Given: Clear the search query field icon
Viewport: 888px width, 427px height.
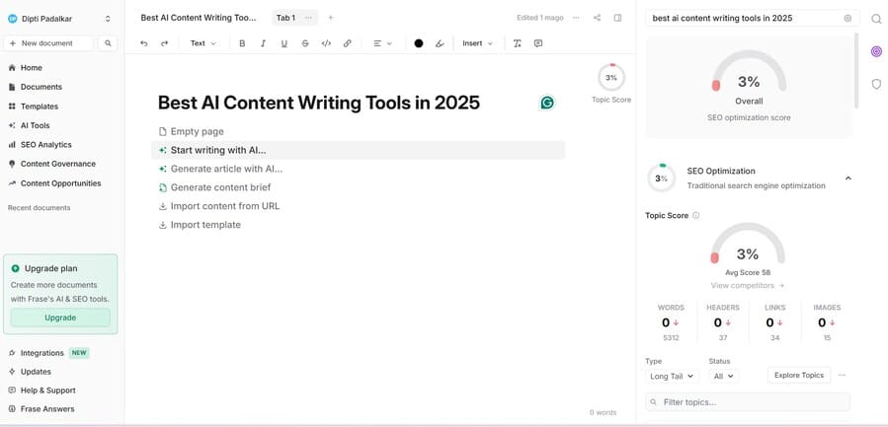Looking at the screenshot, I should (848, 18).
